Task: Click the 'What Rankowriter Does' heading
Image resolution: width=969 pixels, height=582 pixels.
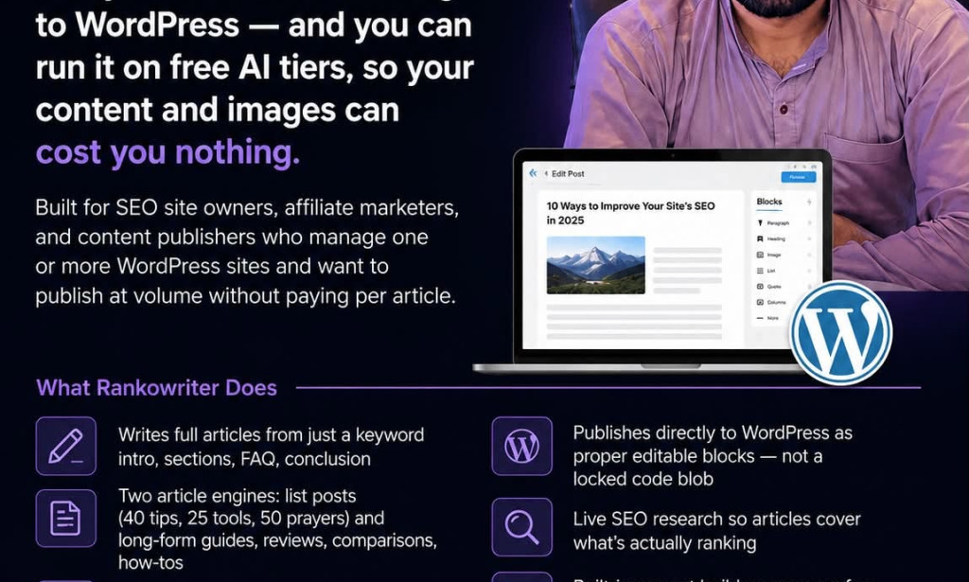Action: 156,388
